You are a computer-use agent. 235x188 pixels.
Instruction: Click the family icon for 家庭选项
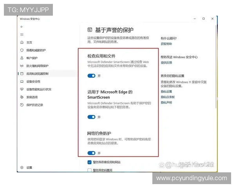[22, 97]
